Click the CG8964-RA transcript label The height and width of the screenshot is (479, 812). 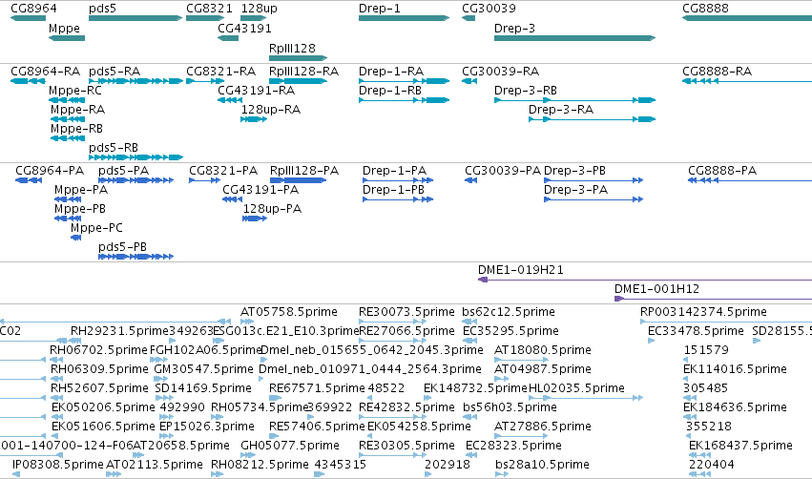tap(46, 71)
